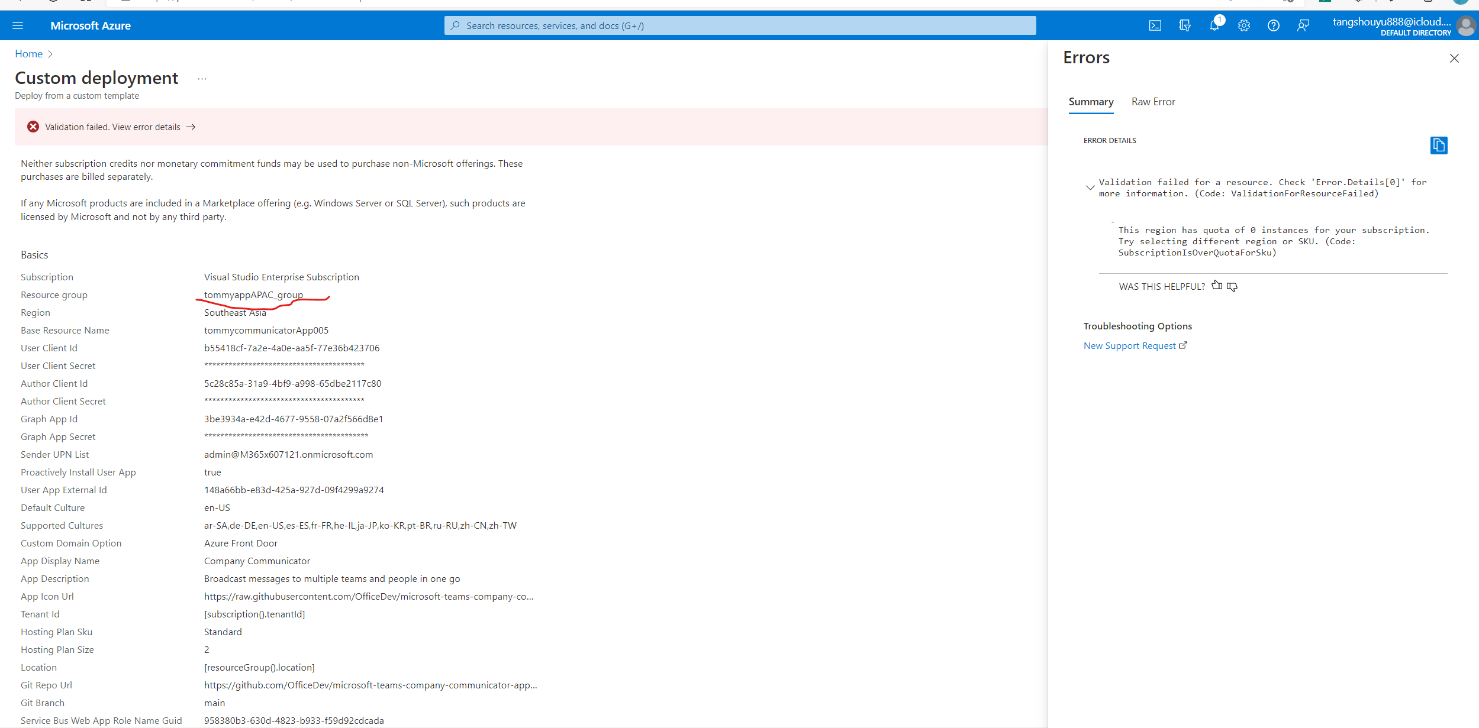Mark the error explanation unhelpful with thumbs down
This screenshot has width=1479, height=728.
tap(1232, 286)
